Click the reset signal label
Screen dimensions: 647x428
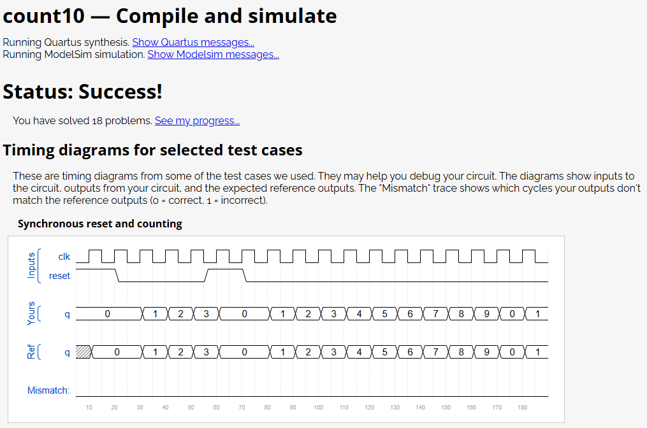tap(59, 276)
